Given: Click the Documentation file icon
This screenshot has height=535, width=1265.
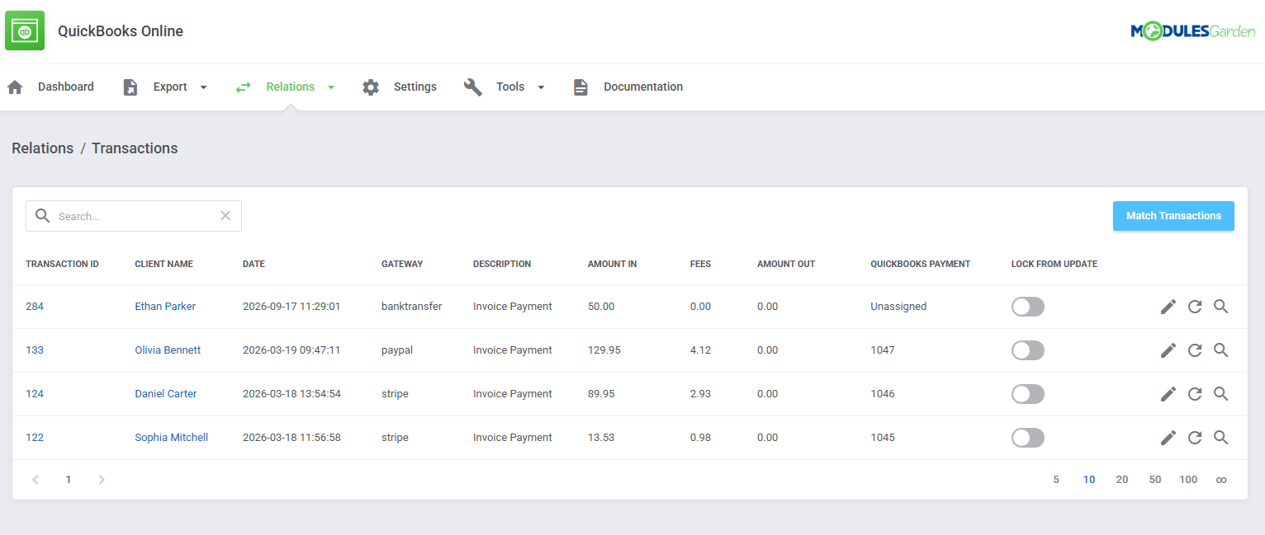Looking at the screenshot, I should click(580, 87).
